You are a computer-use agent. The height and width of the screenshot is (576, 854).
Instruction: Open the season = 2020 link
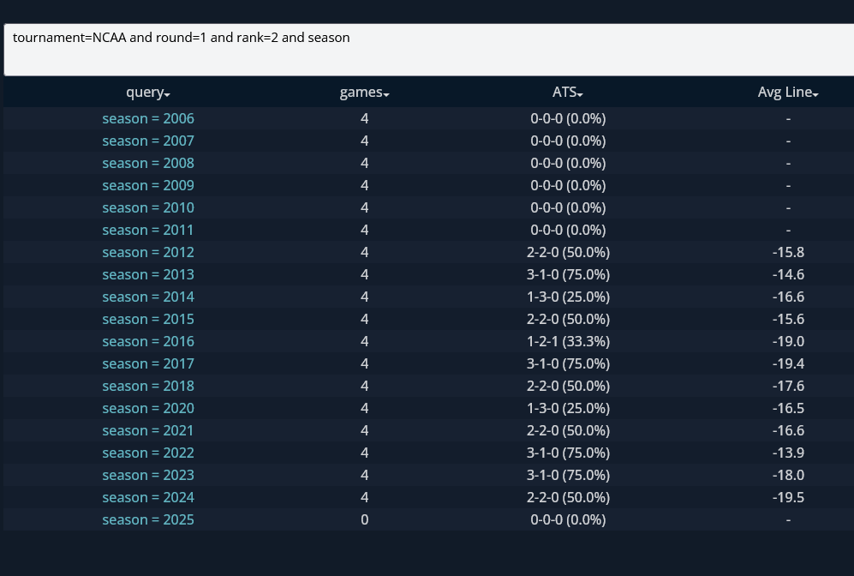(148, 409)
